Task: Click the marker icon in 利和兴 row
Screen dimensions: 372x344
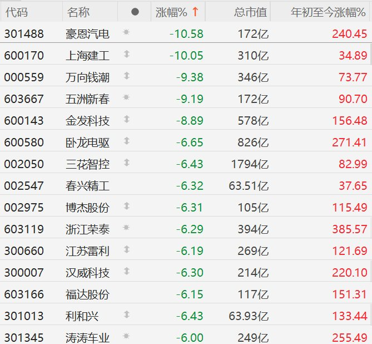Action: click(x=126, y=314)
